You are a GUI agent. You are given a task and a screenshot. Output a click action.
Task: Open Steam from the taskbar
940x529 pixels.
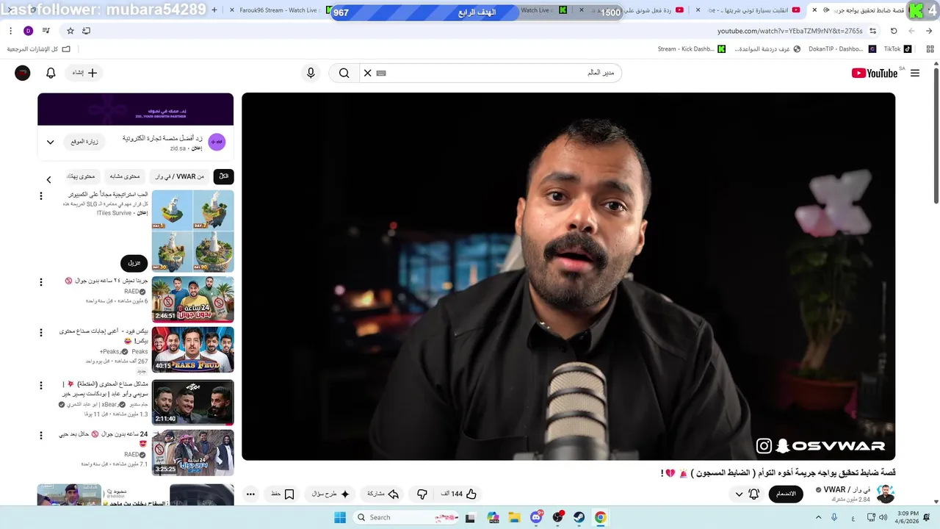579,517
